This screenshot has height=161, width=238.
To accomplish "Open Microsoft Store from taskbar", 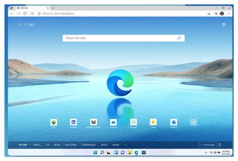I will pos(143,152).
